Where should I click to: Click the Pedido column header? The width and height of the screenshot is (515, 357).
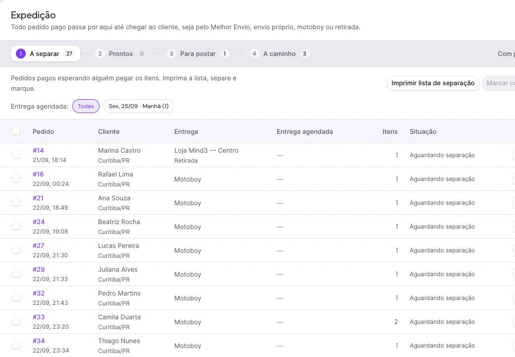tap(44, 131)
